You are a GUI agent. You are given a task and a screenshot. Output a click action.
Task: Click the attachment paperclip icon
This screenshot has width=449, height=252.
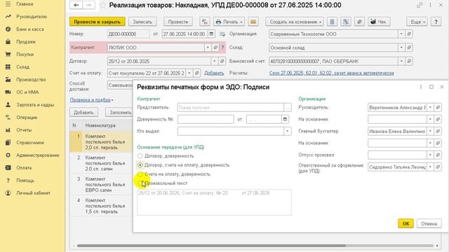click(360, 22)
